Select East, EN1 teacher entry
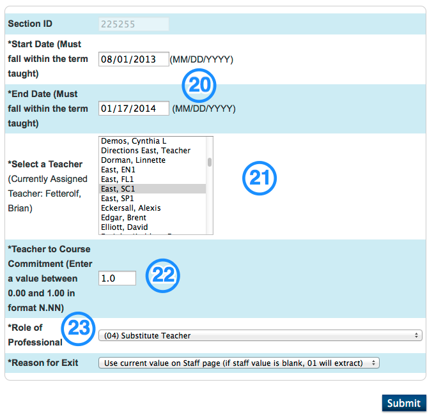 click(x=118, y=170)
